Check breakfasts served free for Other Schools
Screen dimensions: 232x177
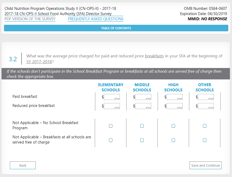click(x=205, y=140)
